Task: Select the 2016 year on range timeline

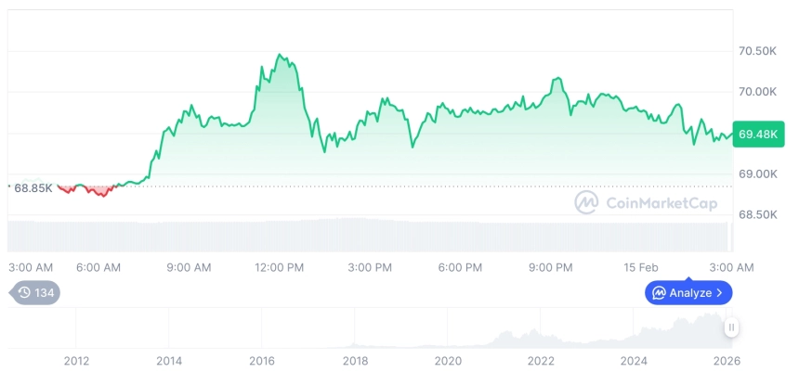Action: pyautogui.click(x=262, y=361)
